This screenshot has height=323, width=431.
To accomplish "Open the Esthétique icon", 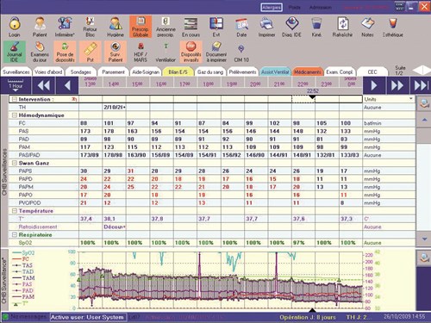I will (x=393, y=27).
